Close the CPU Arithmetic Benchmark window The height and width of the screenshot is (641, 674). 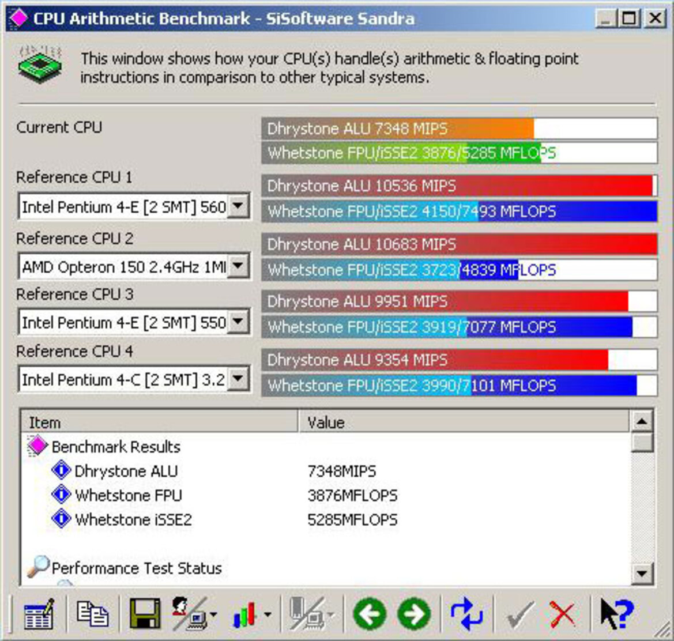point(655,18)
